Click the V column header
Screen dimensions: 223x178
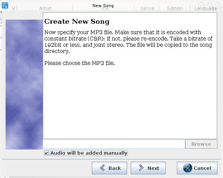click(13, 8)
